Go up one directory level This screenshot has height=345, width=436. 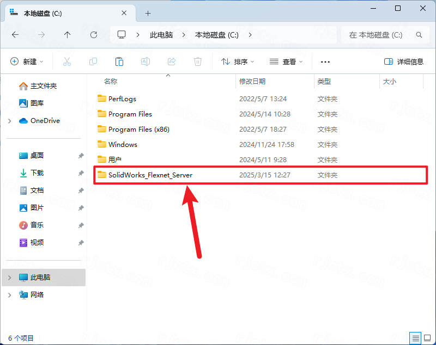point(67,35)
